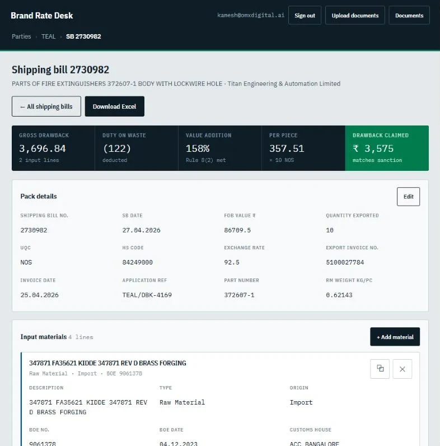Click Origin value Import
440x446 pixels.
[301, 402]
